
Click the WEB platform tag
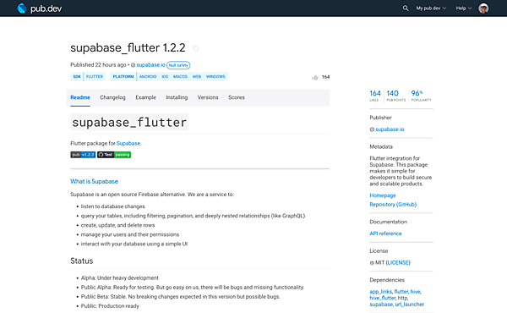(x=197, y=77)
